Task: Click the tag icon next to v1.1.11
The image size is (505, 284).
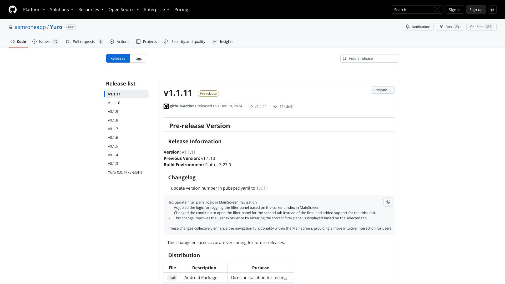Action: [251, 106]
